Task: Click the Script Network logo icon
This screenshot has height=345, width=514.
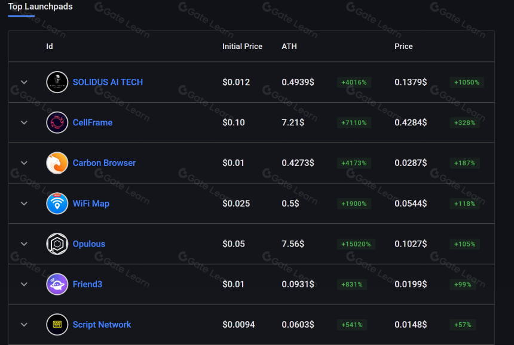Action: tap(57, 325)
